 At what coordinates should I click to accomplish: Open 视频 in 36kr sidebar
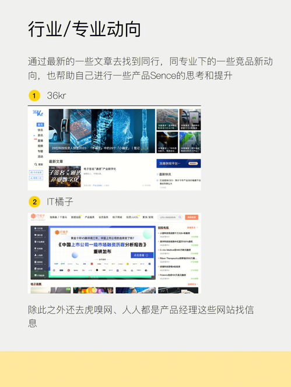(x=40, y=146)
